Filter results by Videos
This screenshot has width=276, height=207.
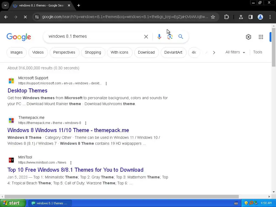[x=38, y=53]
